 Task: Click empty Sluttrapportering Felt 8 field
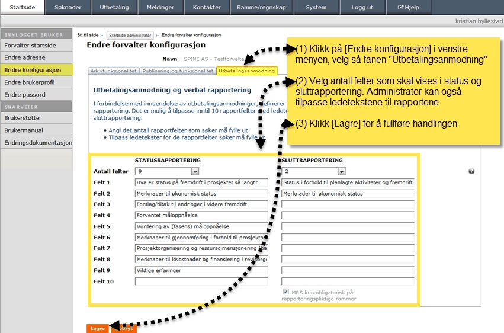[x=348, y=260]
